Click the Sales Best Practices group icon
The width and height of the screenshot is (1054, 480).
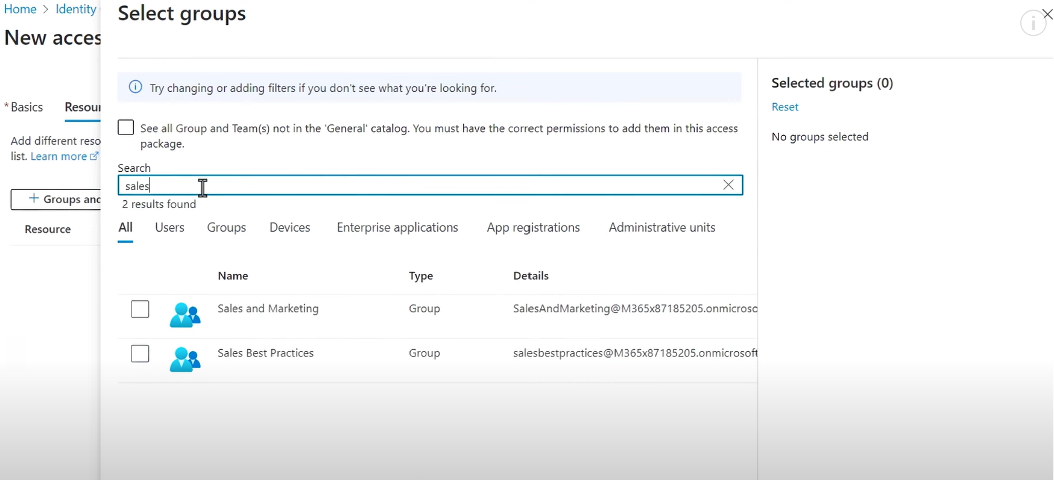(x=185, y=359)
